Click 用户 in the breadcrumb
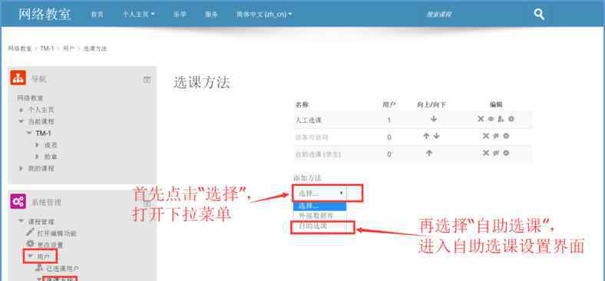 point(68,48)
